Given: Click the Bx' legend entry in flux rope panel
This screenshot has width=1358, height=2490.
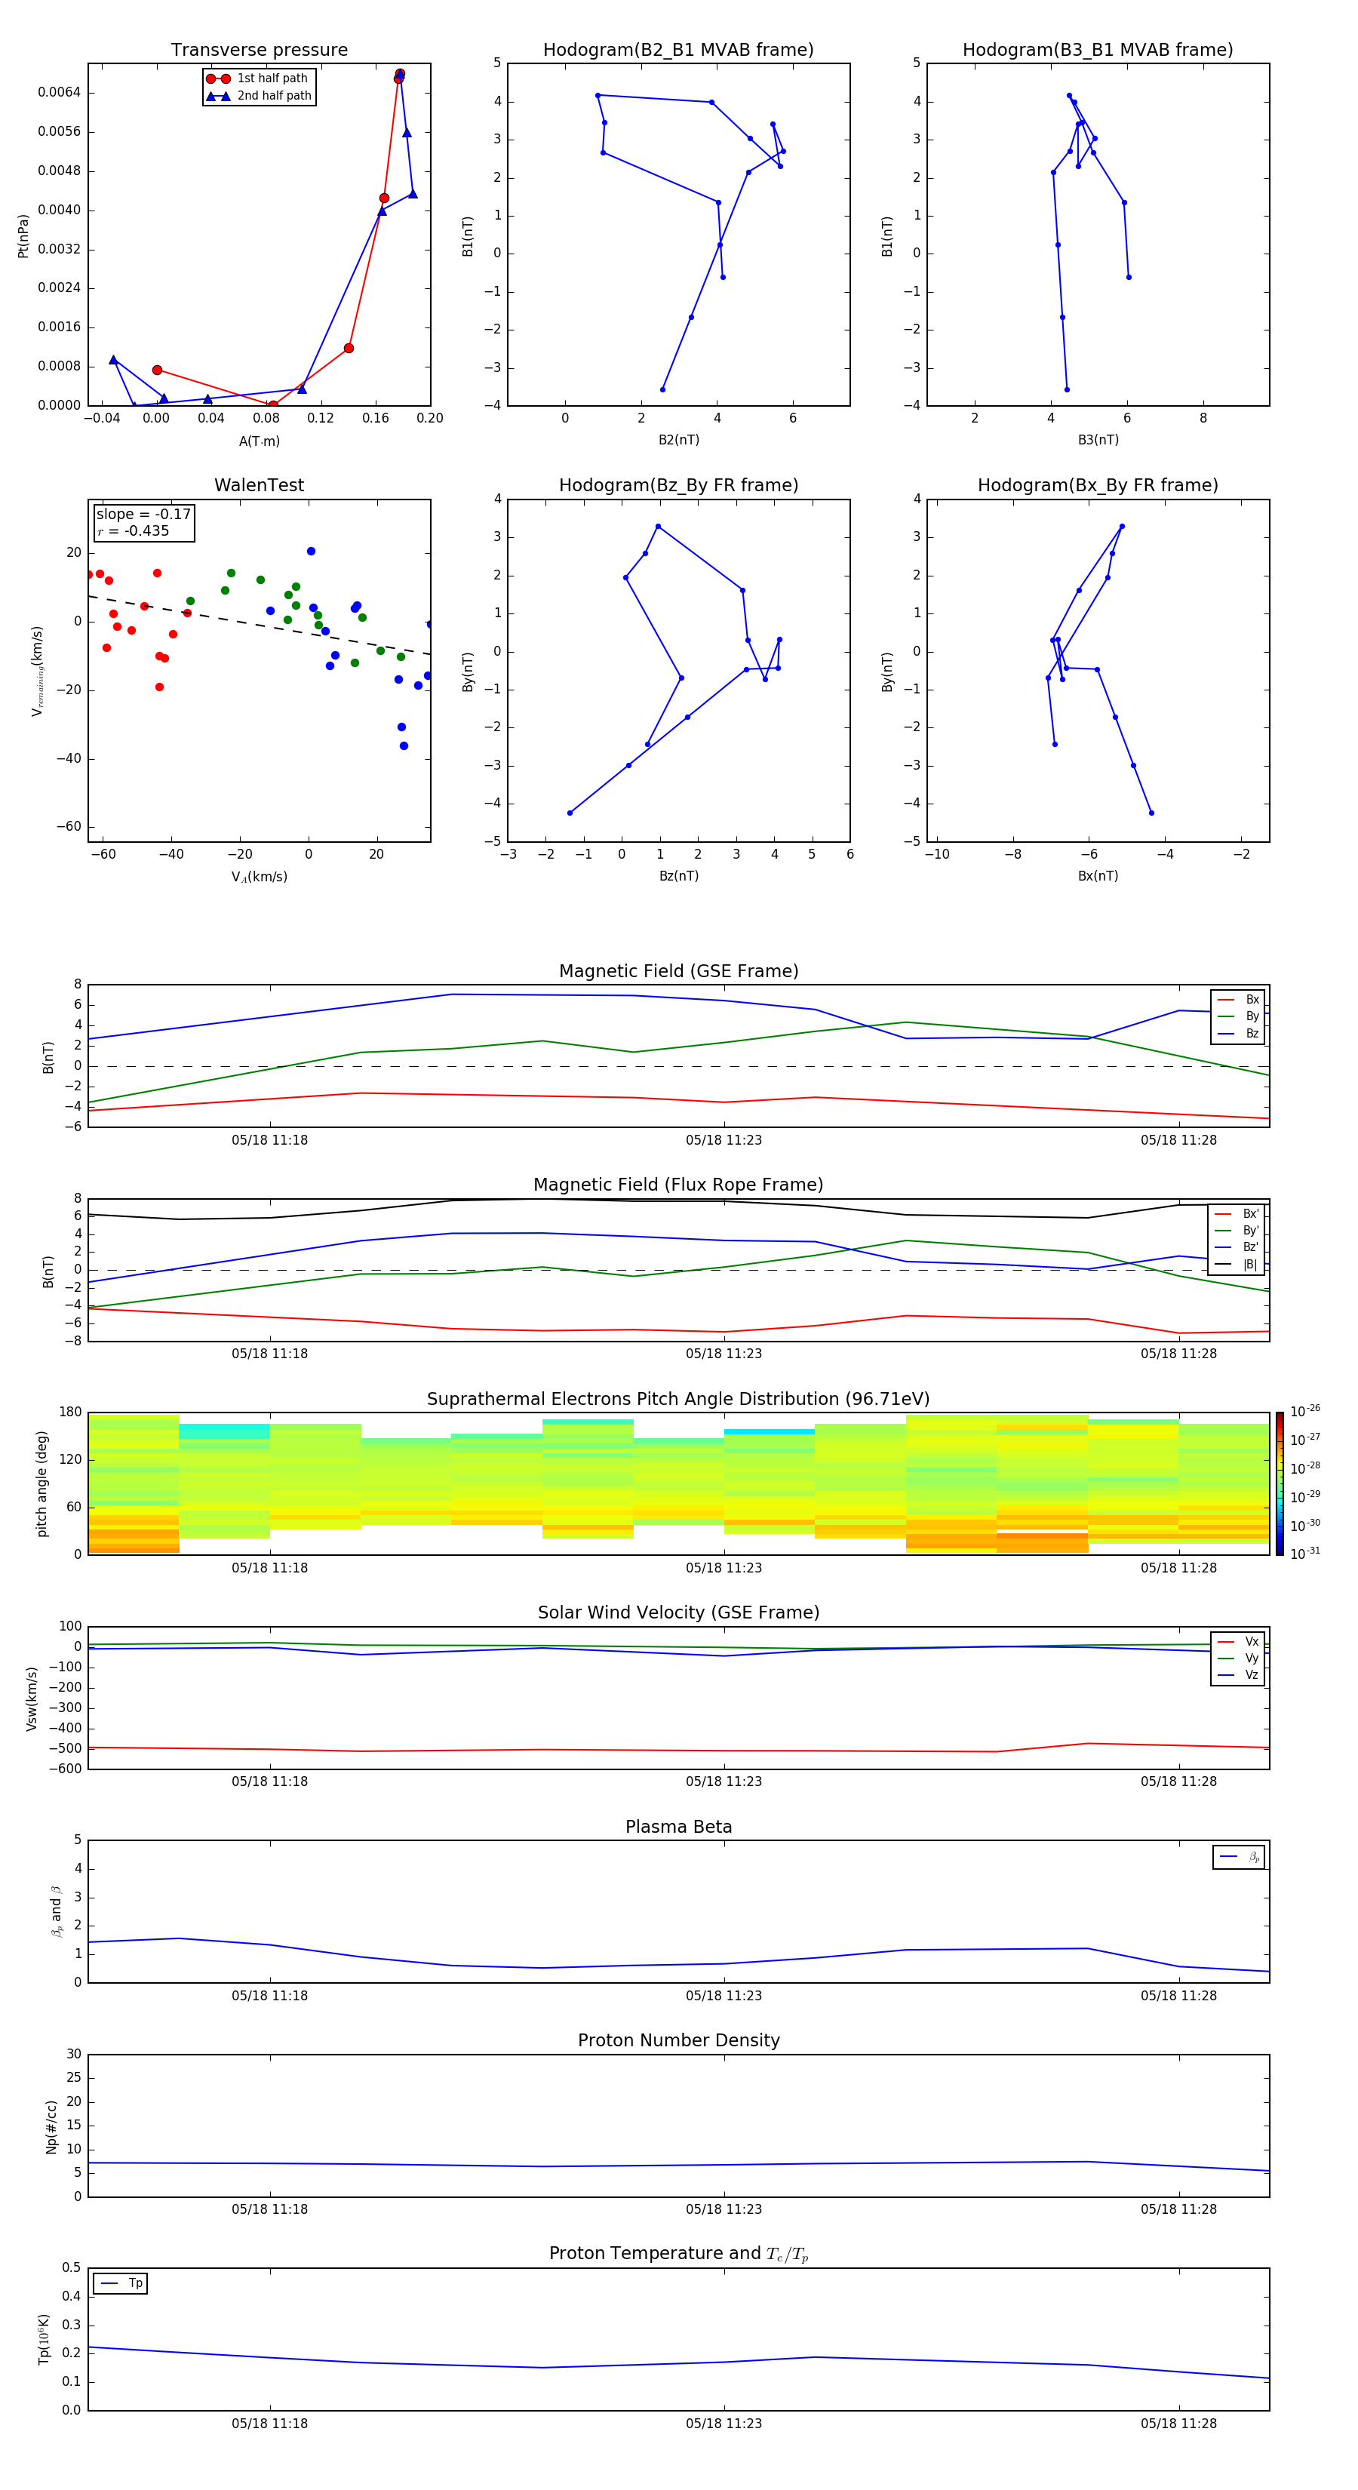Looking at the screenshot, I should [x=1237, y=1214].
